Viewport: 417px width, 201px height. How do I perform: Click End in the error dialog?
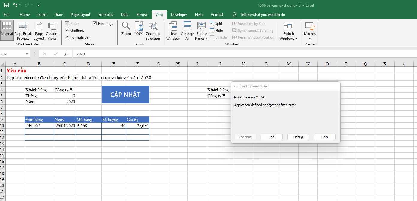pyautogui.click(x=271, y=137)
